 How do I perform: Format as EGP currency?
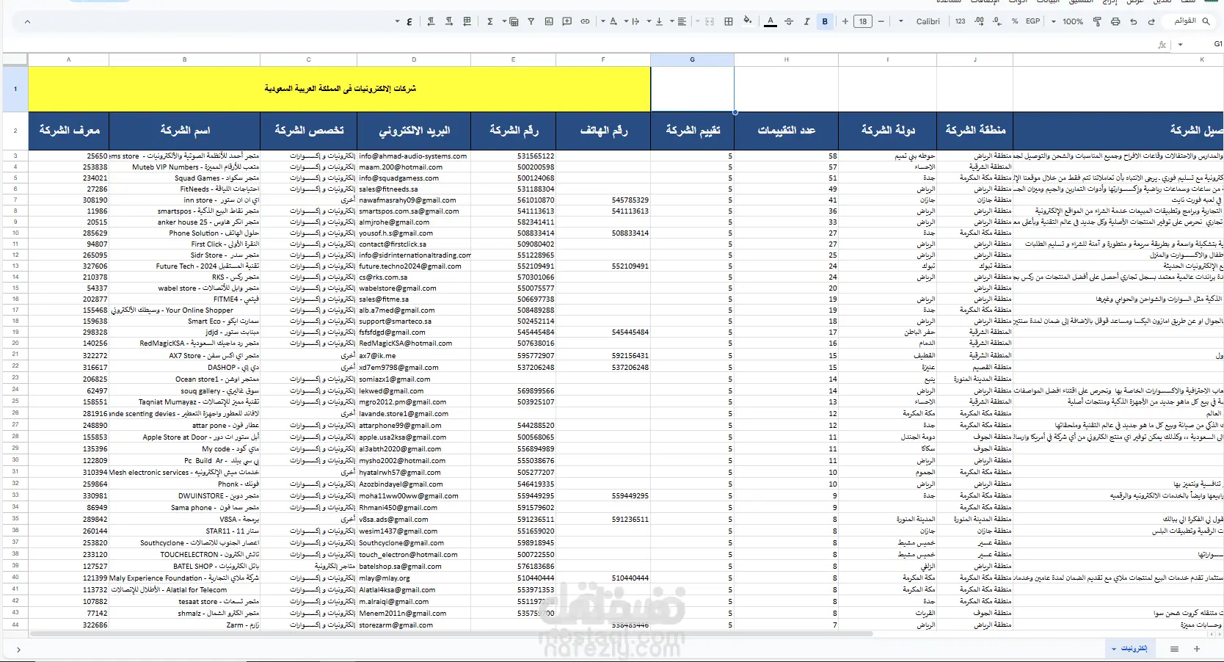click(1032, 21)
